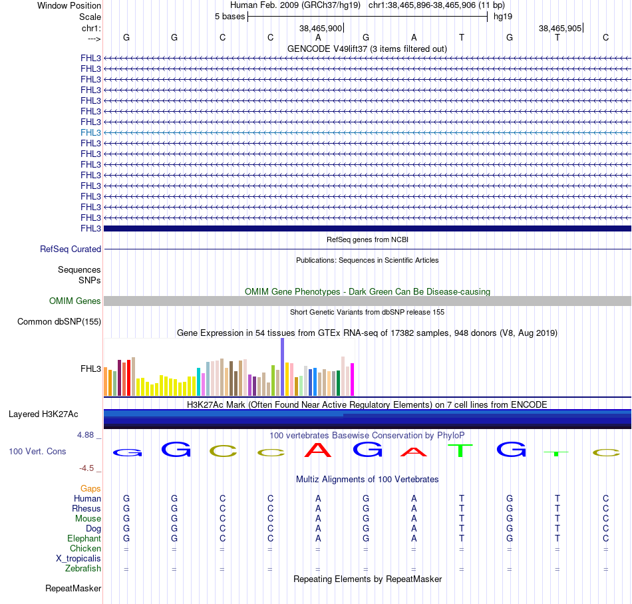Click the orange Gaps label

pyautogui.click(x=90, y=488)
